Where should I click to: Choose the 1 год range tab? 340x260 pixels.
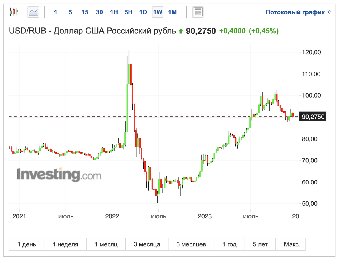pos(229,244)
